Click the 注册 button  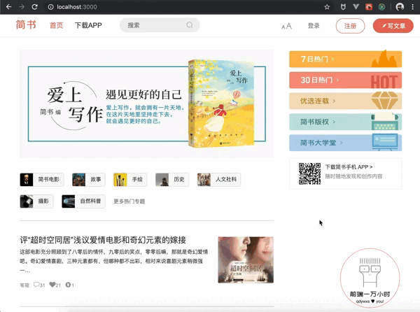(x=351, y=26)
